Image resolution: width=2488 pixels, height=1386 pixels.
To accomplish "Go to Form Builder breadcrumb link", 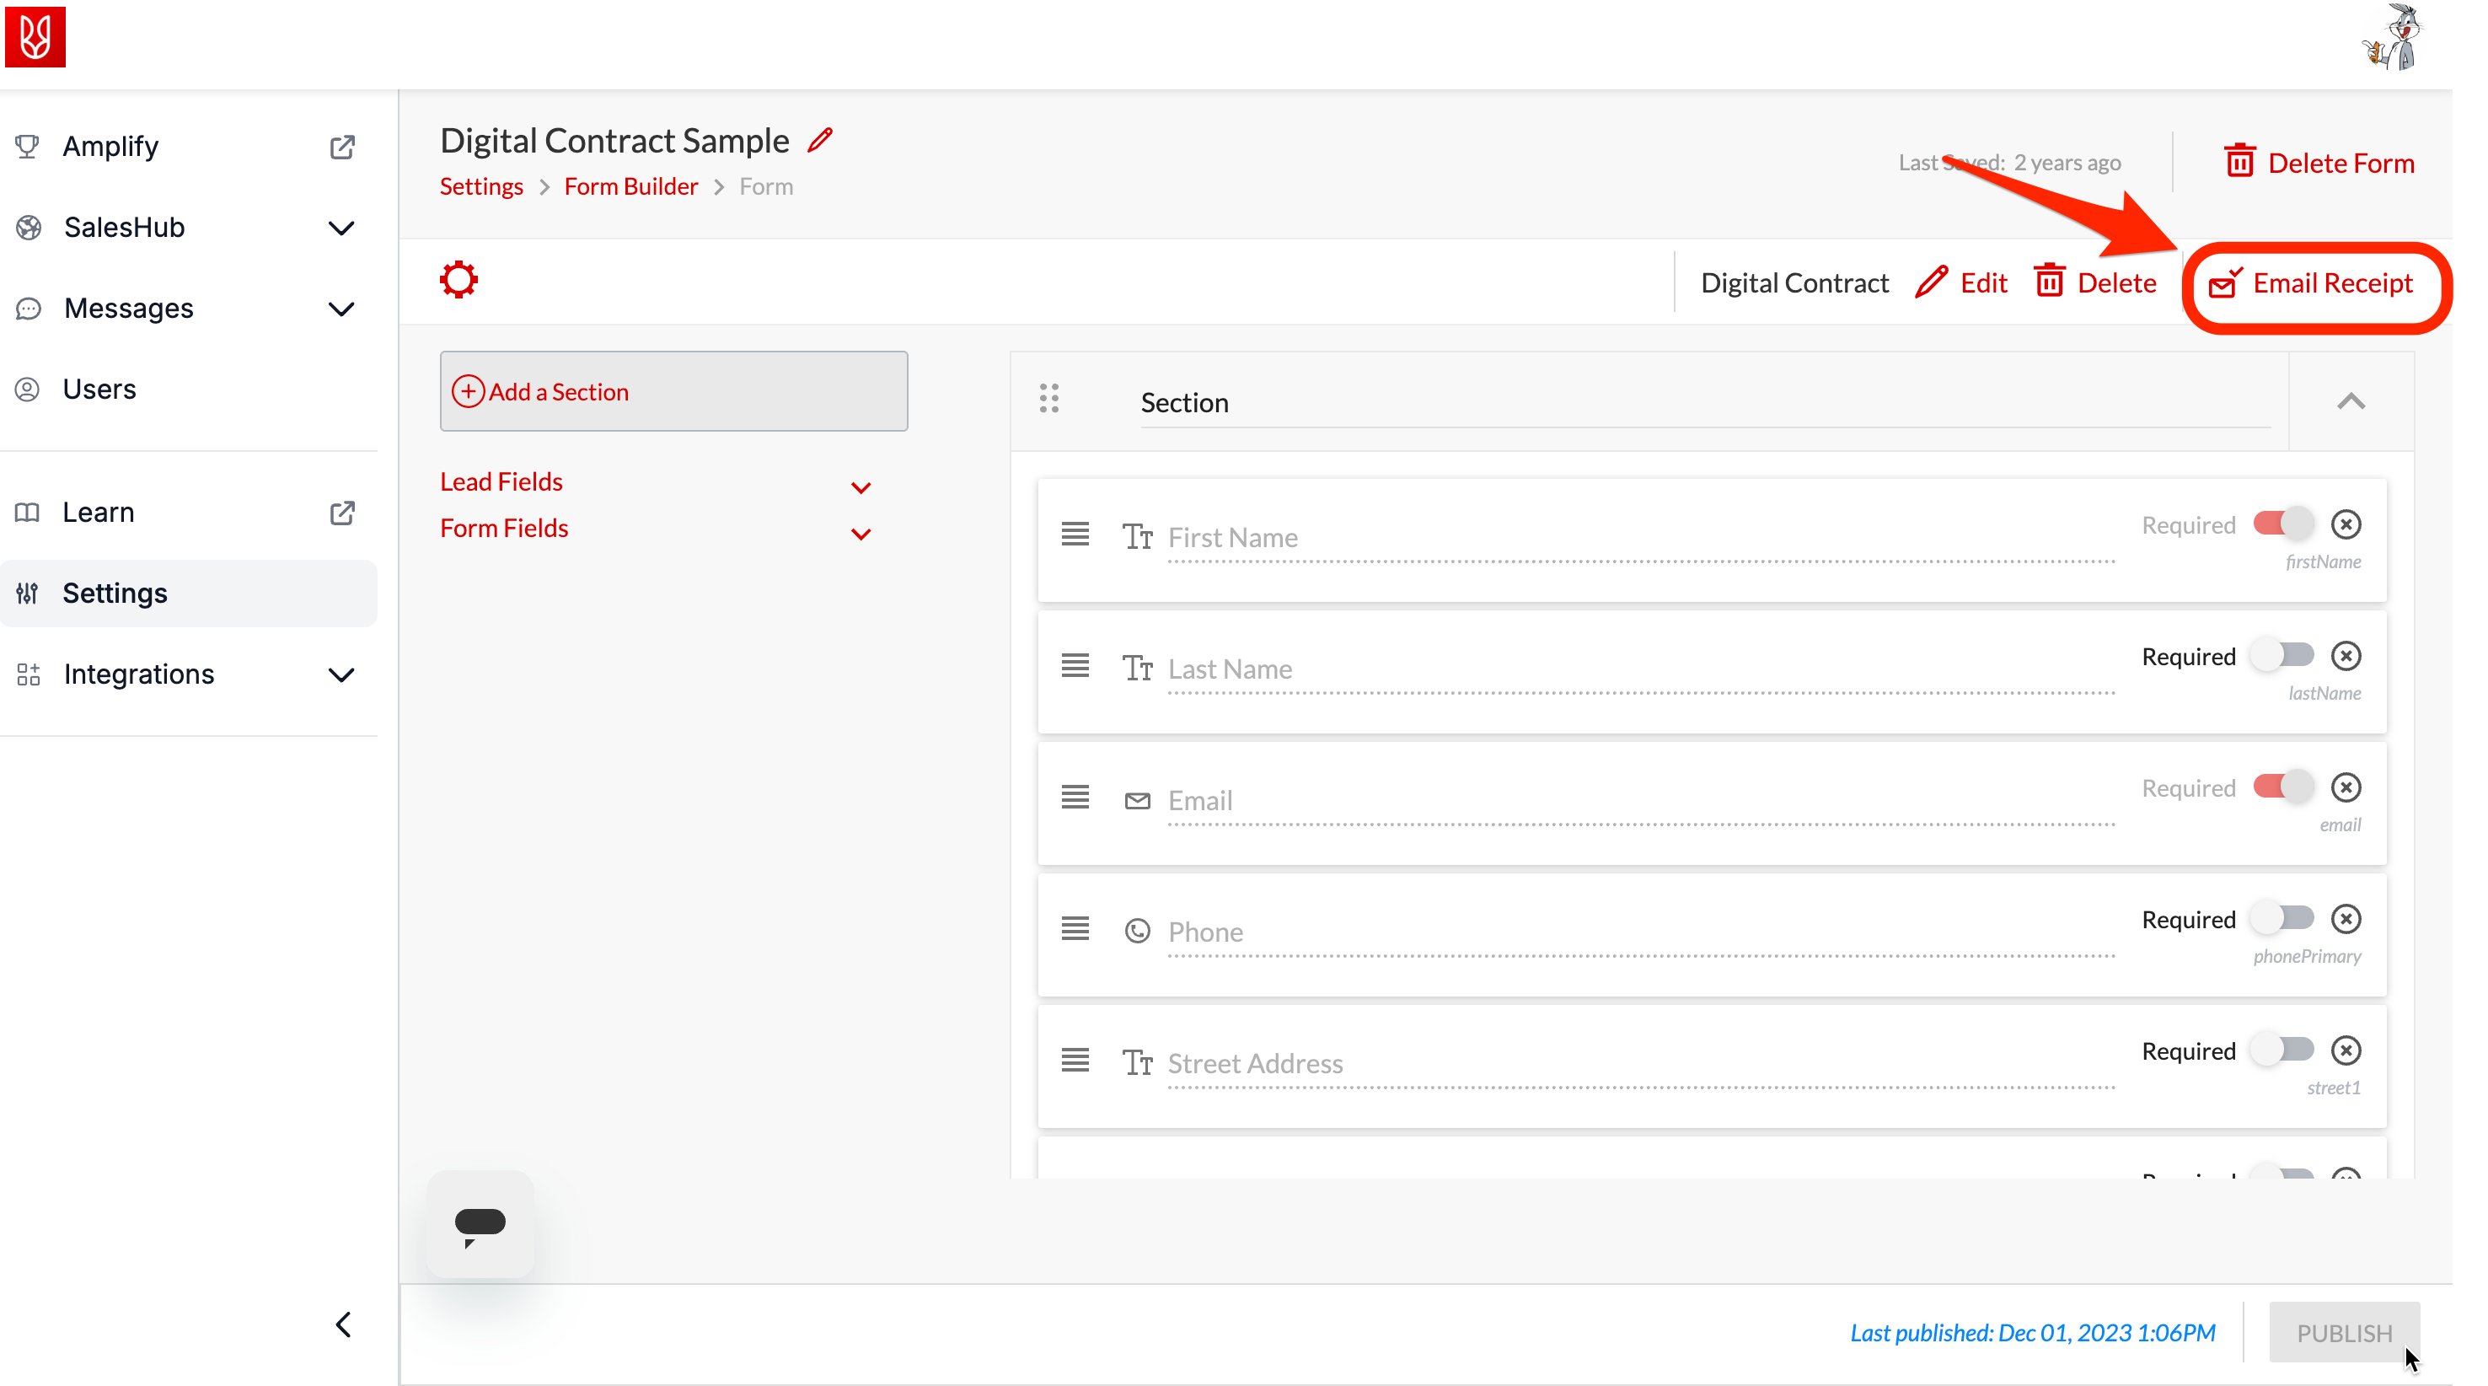I will (630, 186).
